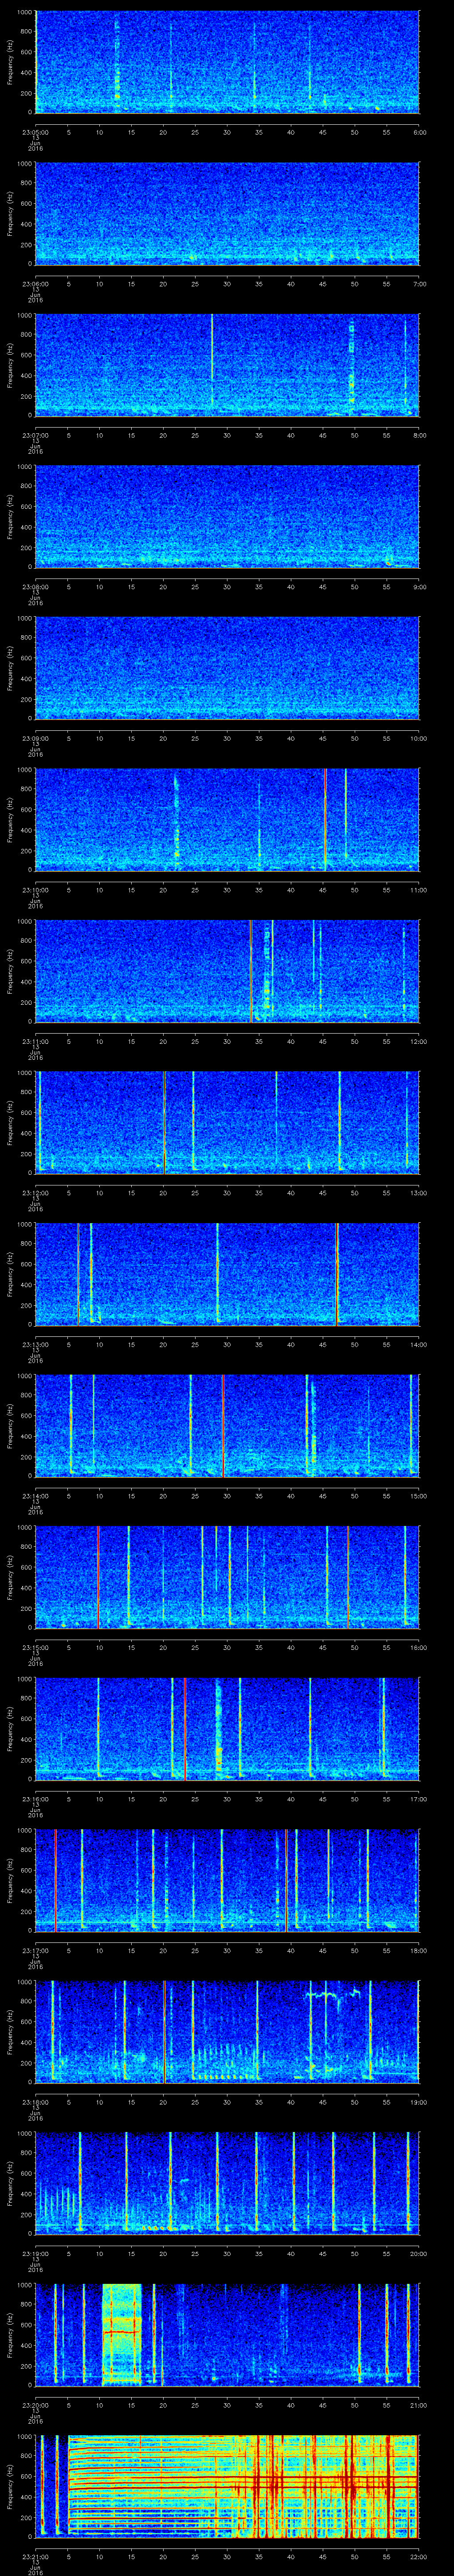Image resolution: width=454 pixels, height=2576 pixels.
Task: Click the "15:00" end time label
Action: [x=419, y=1496]
